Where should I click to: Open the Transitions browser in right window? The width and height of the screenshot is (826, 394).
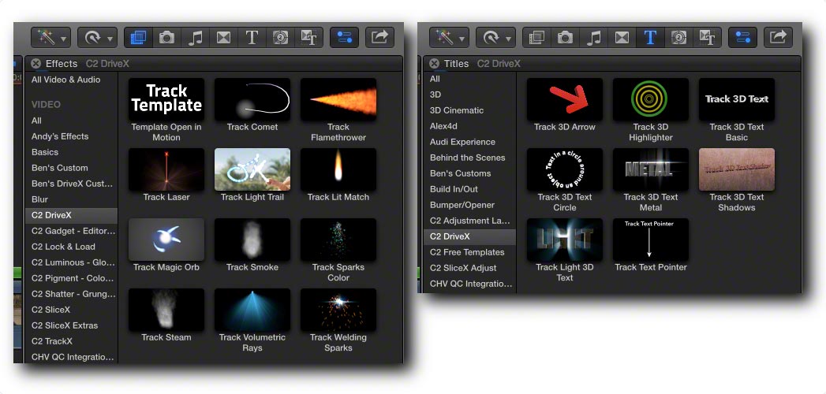coord(622,37)
